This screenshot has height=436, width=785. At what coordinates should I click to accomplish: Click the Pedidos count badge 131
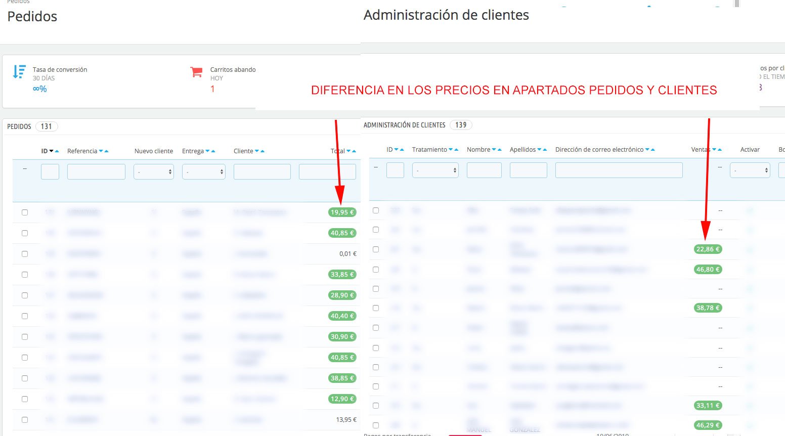pyautogui.click(x=47, y=126)
